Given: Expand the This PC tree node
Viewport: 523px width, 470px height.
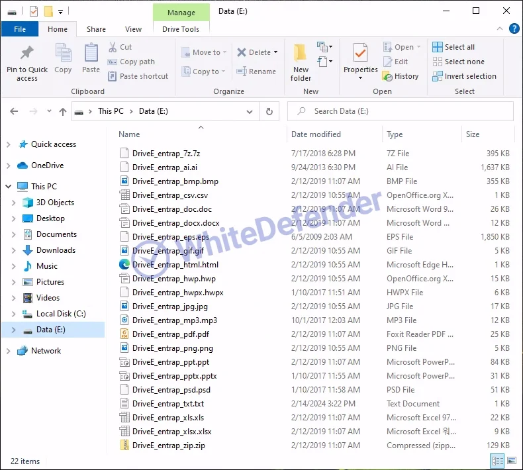Looking at the screenshot, I should pos(9,187).
